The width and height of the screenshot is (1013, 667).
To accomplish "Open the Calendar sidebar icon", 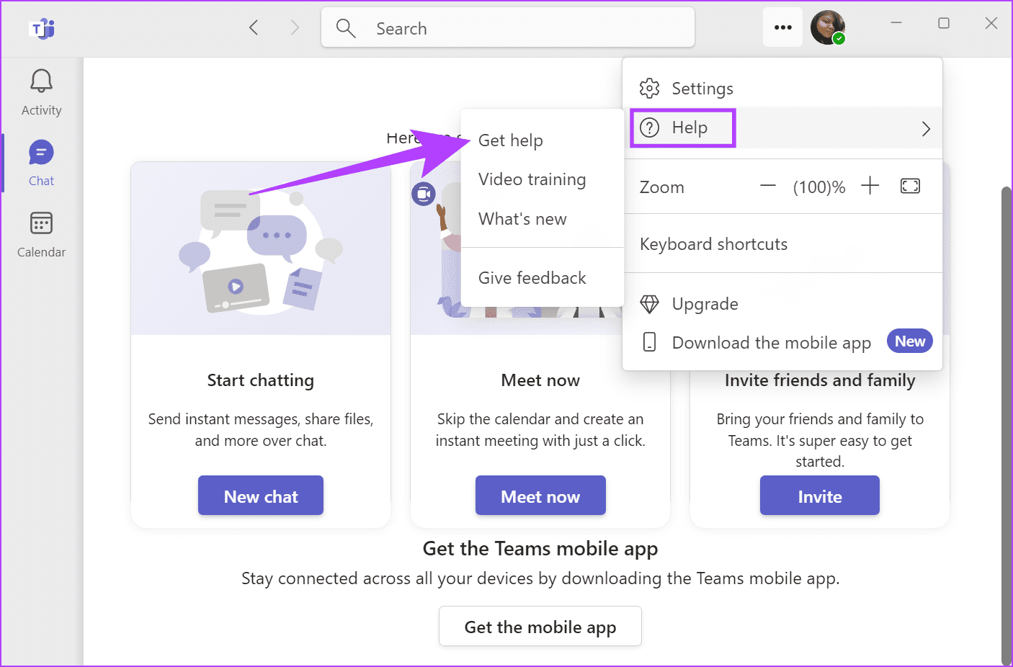I will click(x=41, y=223).
